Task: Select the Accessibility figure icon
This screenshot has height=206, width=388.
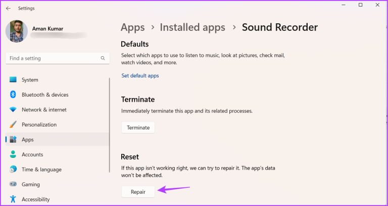Action: (13, 199)
